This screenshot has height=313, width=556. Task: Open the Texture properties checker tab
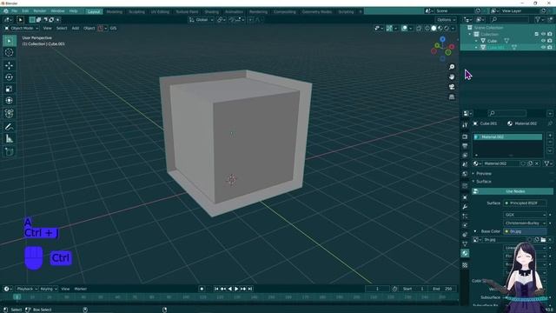(x=465, y=265)
